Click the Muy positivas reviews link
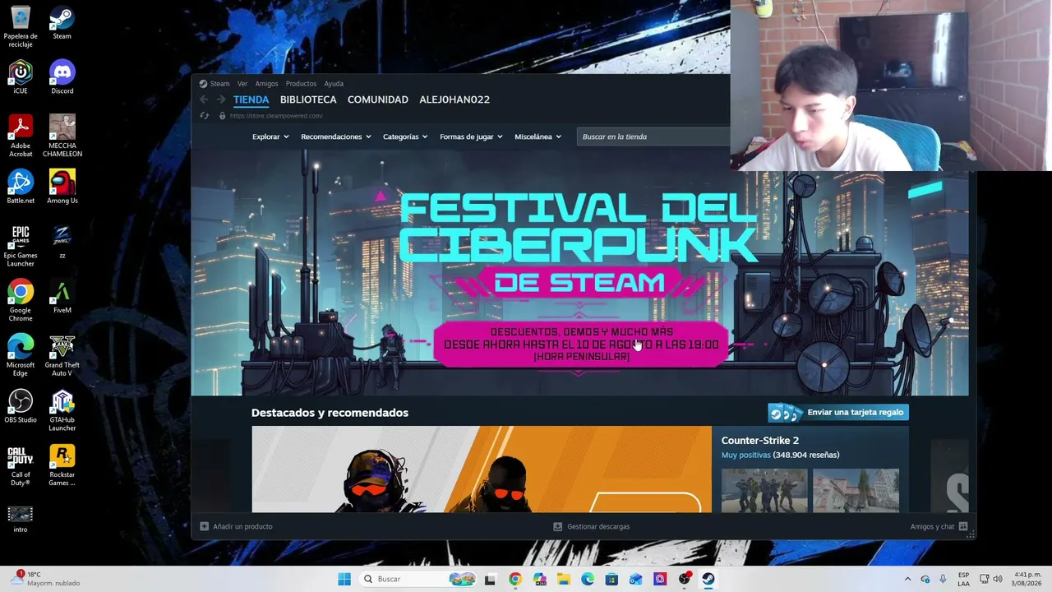 (x=746, y=455)
